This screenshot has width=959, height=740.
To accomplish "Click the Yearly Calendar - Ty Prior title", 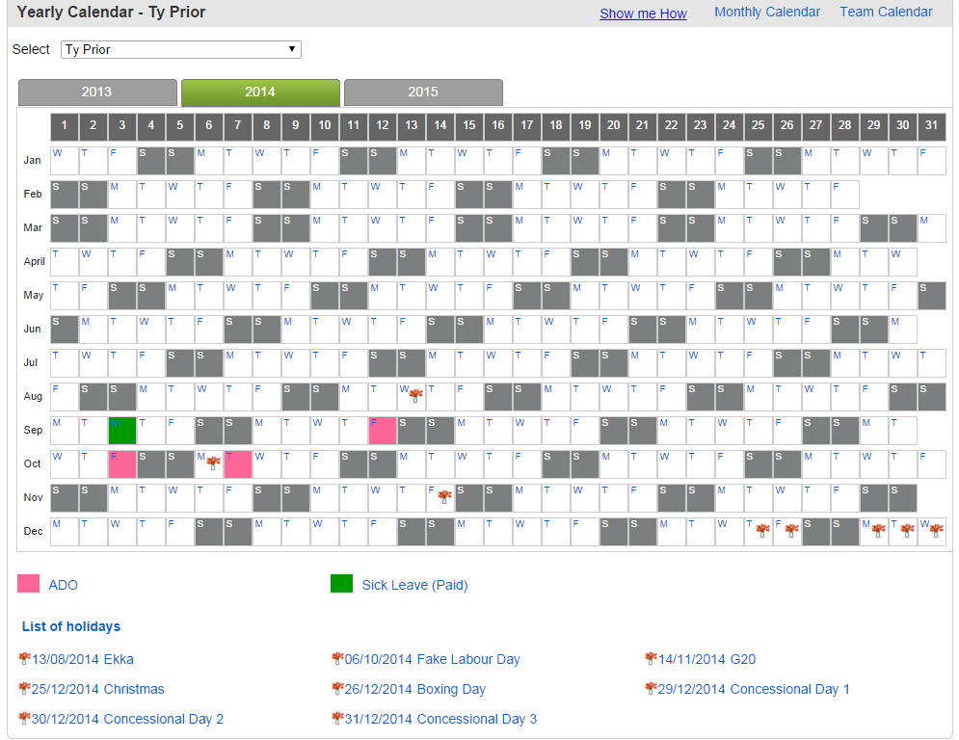I will (x=111, y=13).
